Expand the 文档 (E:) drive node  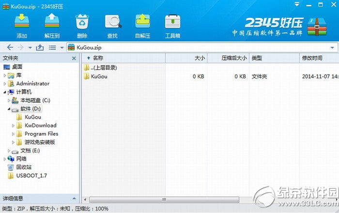(x=9, y=151)
